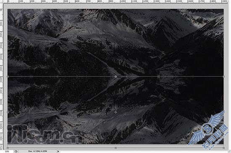Click the bottom-center transform handle
This screenshot has width=231, height=153.
[115, 148]
